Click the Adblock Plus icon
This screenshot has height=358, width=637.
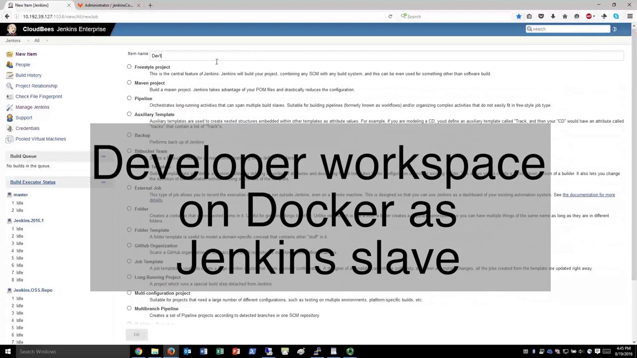pyautogui.click(x=589, y=16)
